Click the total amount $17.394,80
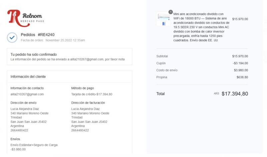 coord(235,94)
